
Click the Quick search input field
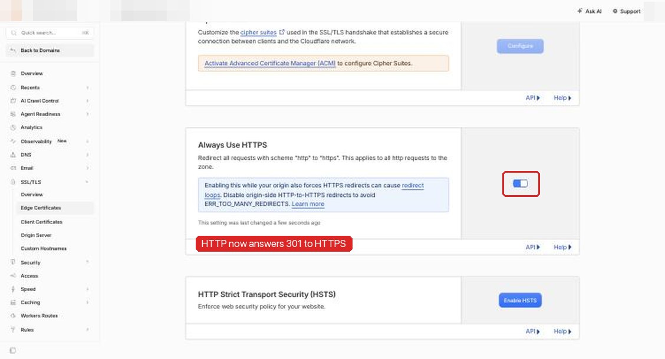point(50,32)
